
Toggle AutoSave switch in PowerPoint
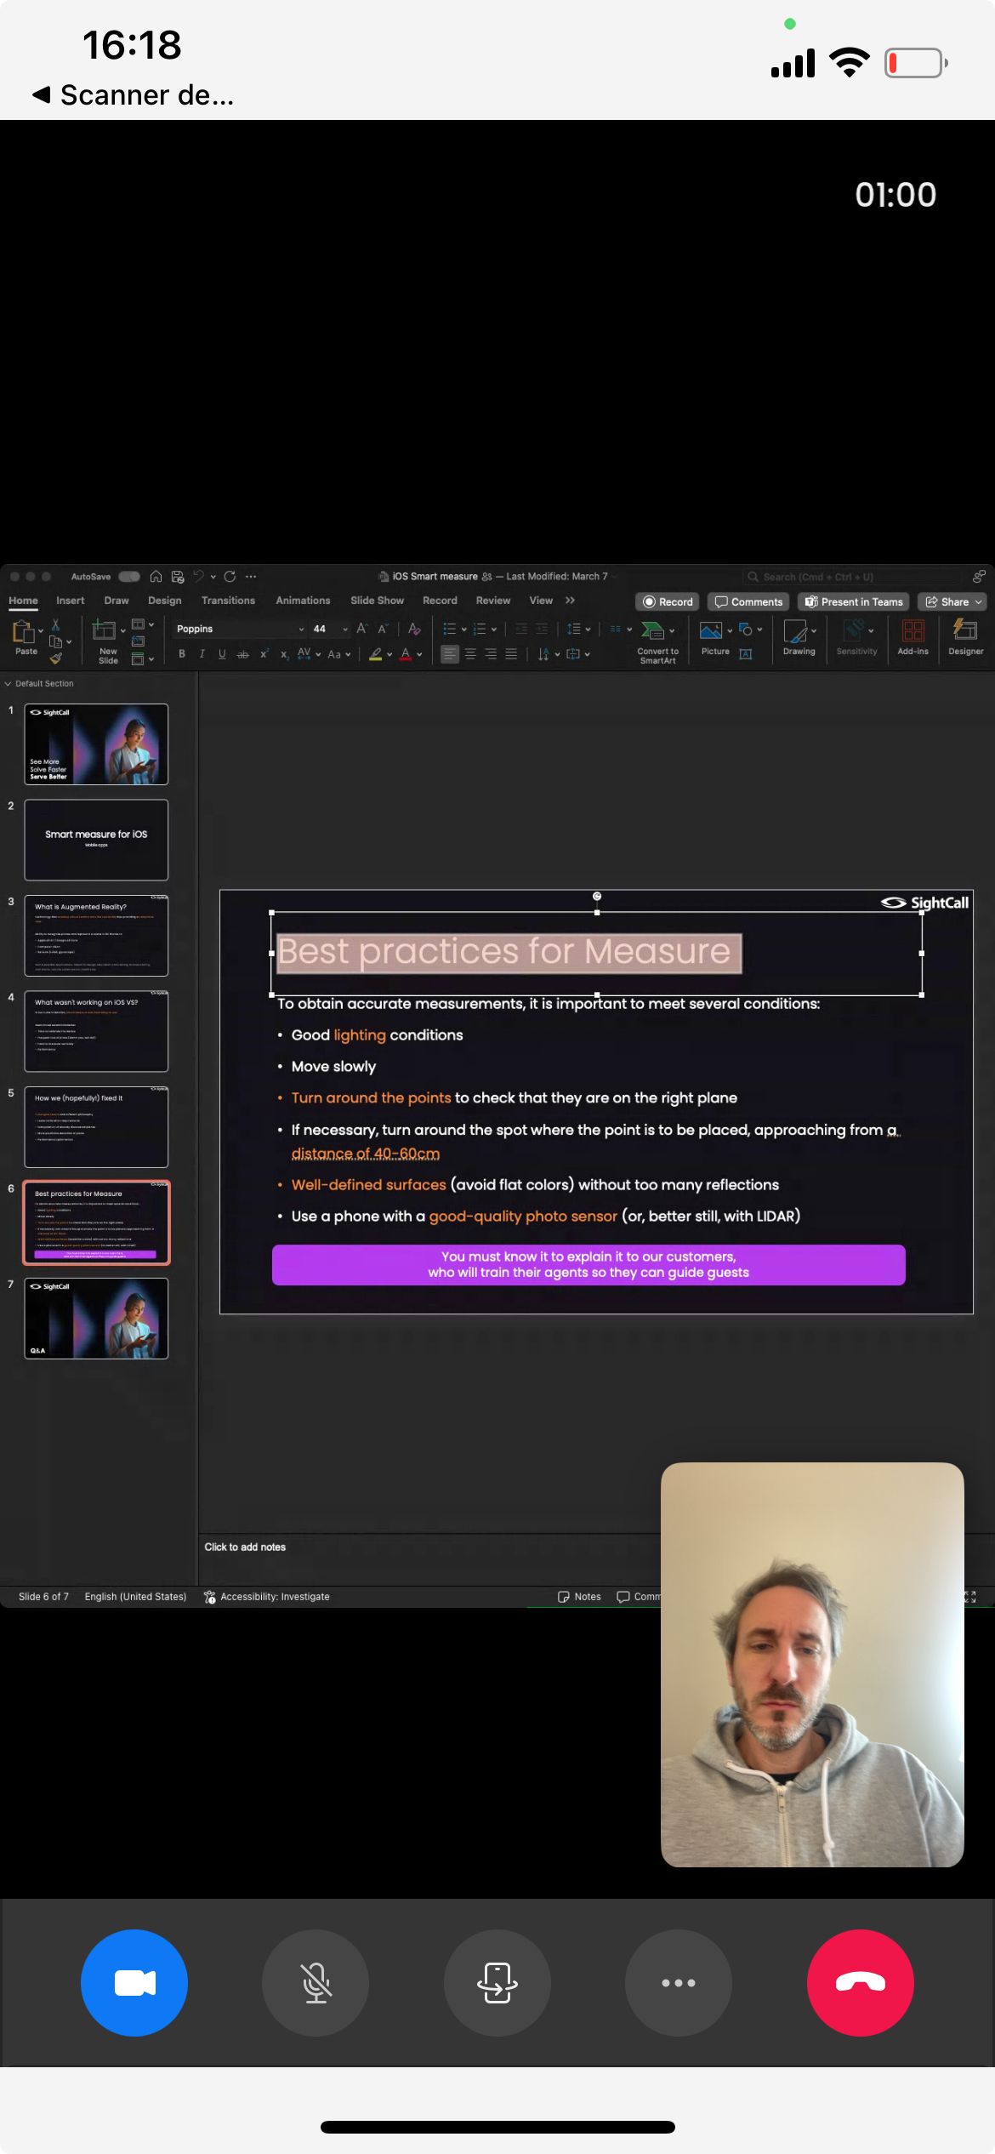coord(129,576)
